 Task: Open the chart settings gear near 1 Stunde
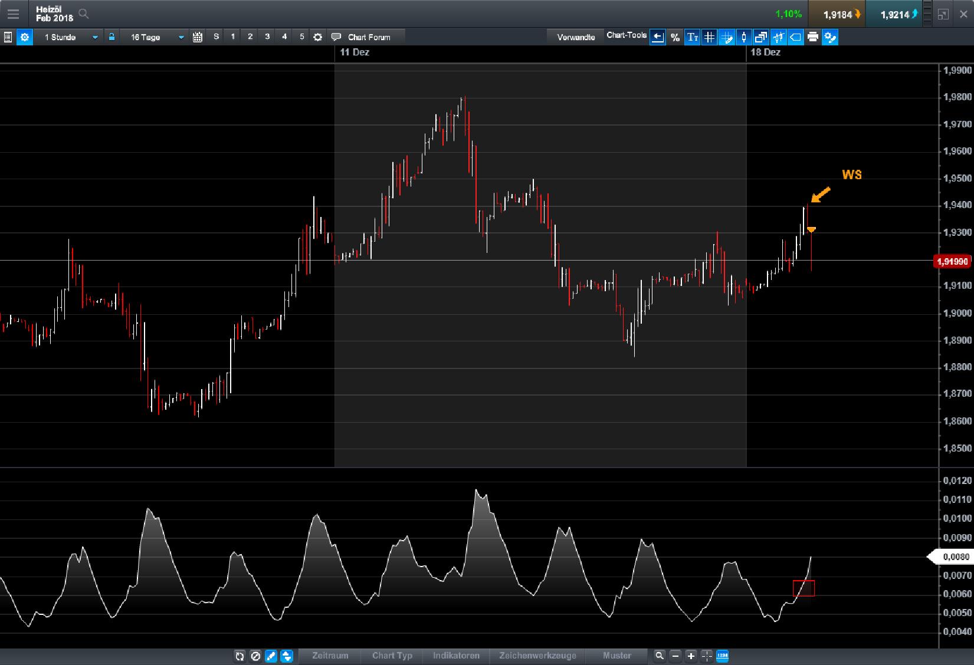[25, 37]
